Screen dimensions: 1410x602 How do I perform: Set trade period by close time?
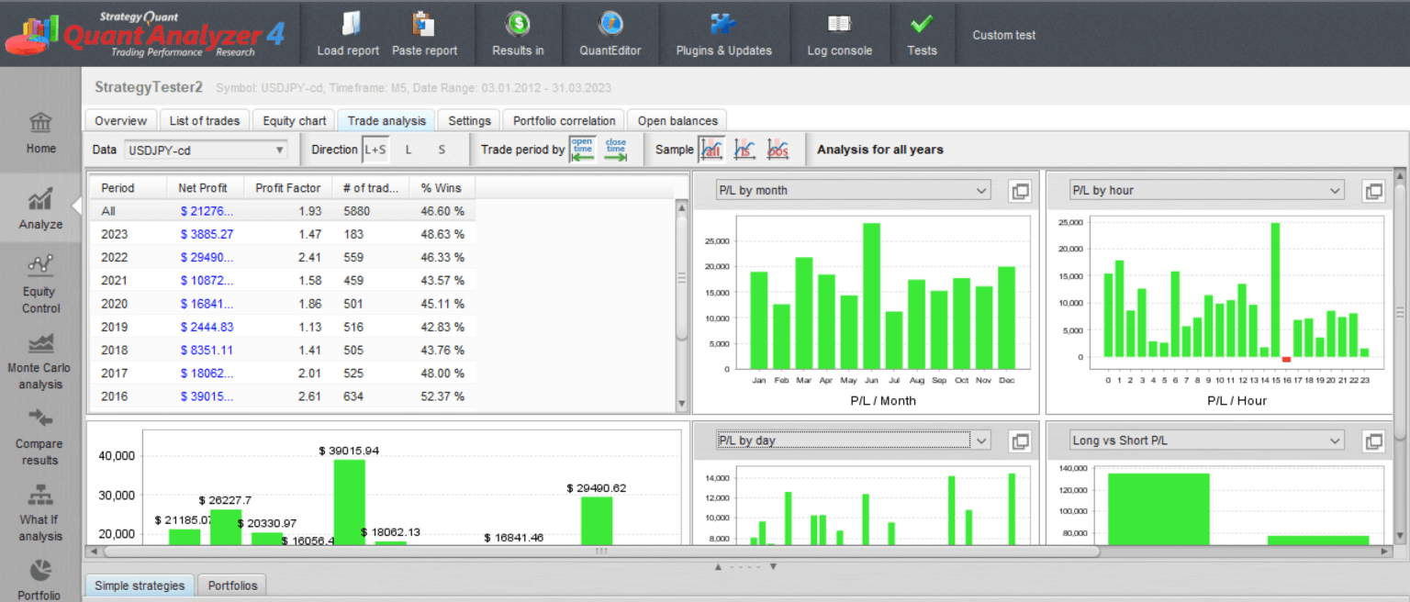[615, 149]
